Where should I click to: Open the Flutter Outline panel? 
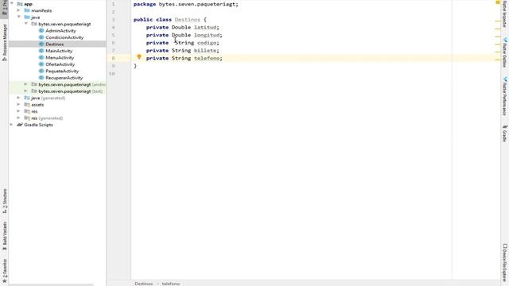505,52
